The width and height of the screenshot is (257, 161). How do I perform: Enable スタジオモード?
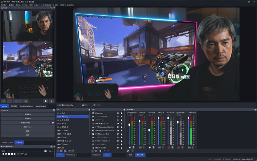28,127
